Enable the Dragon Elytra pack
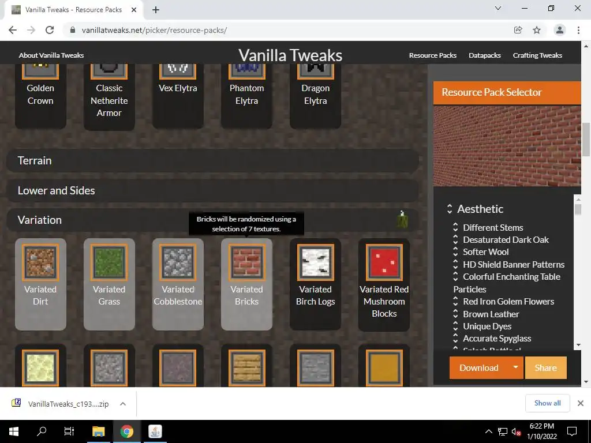591x443 pixels. click(x=316, y=96)
